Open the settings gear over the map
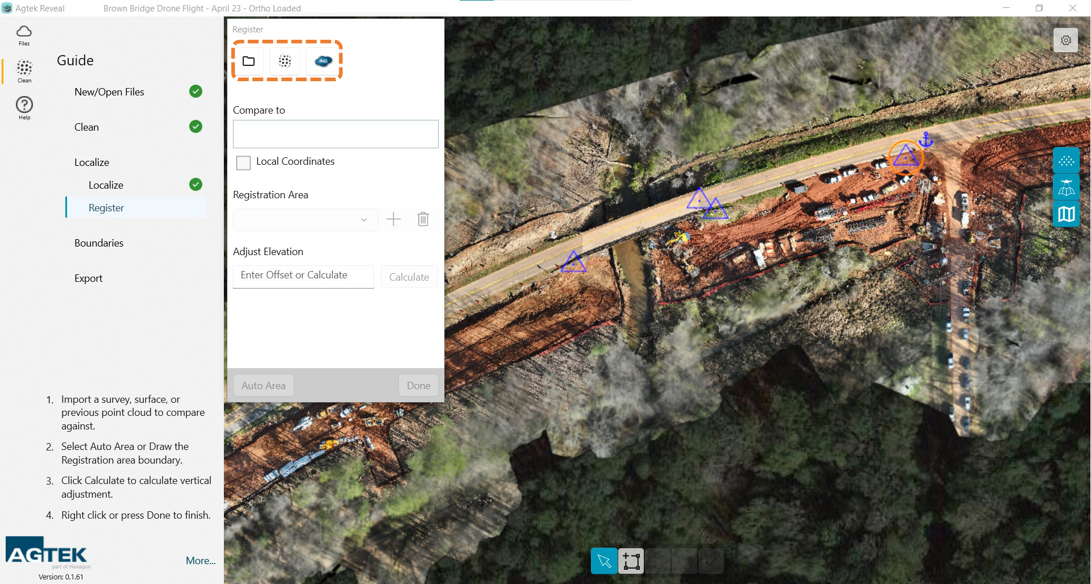 point(1065,40)
